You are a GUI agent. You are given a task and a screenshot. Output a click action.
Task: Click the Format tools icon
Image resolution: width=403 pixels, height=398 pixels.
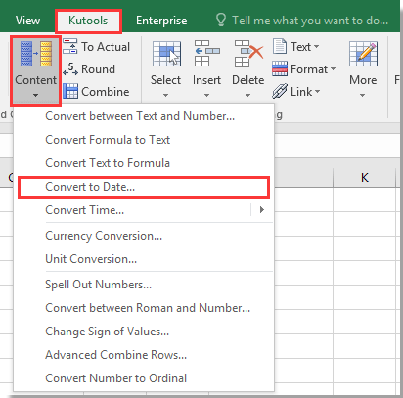pos(280,68)
